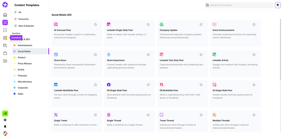Click the Share Experience heart icon
Screen dimensions: 283x139
(x=109, y=55)
